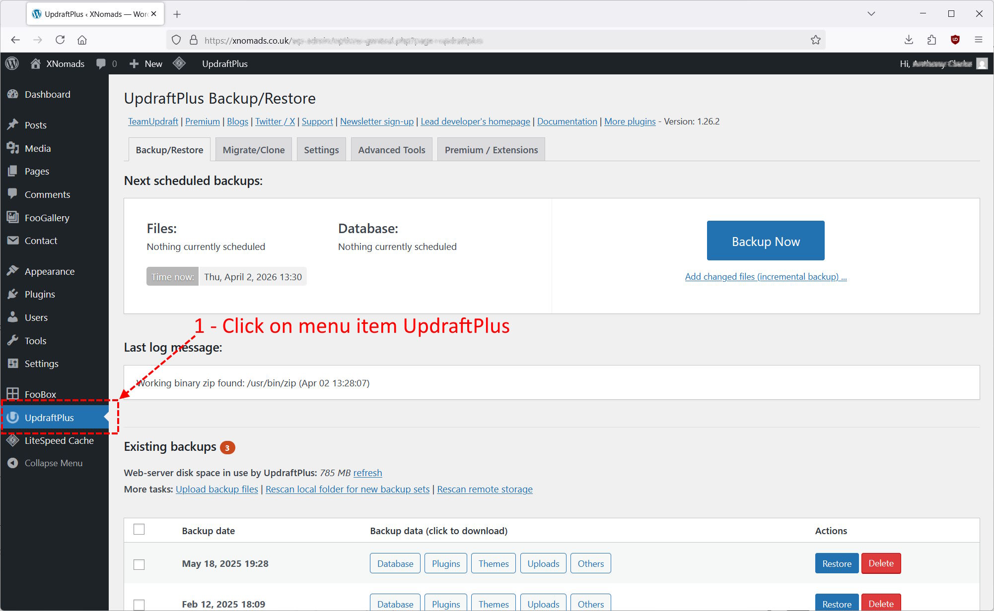This screenshot has width=994, height=611.
Task: Check the May 18, 2025 backup checkbox
Action: point(139,564)
